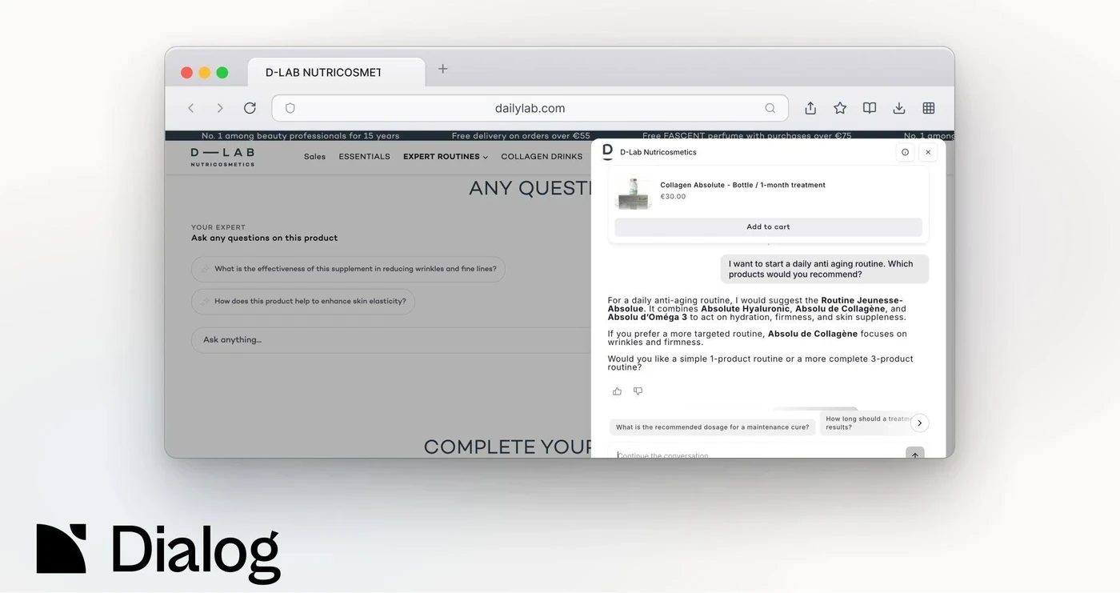
Task: Go forward with the browser forward arrow
Action: (220, 108)
